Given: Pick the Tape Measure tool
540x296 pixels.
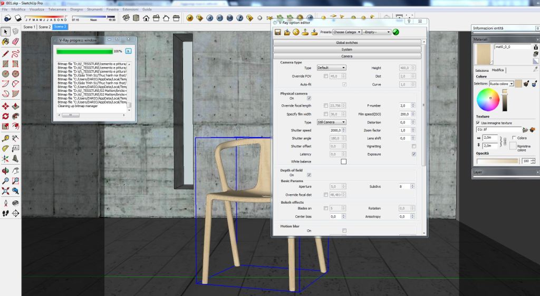Looking at the screenshot, I should (x=5, y=138).
